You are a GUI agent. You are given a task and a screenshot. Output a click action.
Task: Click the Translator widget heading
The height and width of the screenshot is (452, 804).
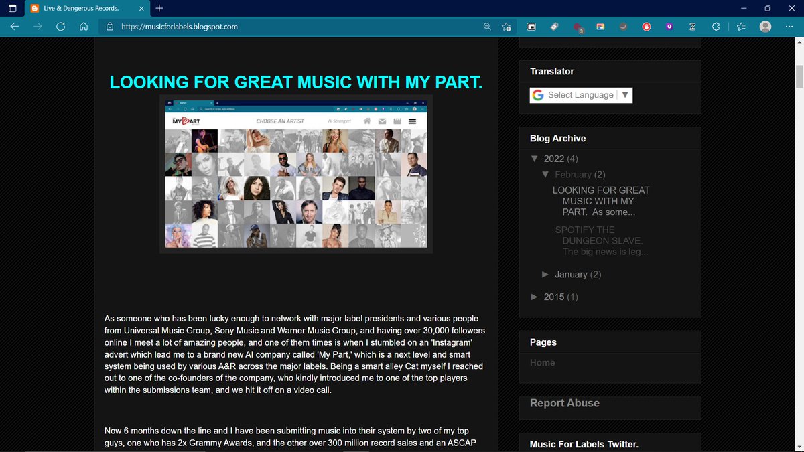click(551, 71)
